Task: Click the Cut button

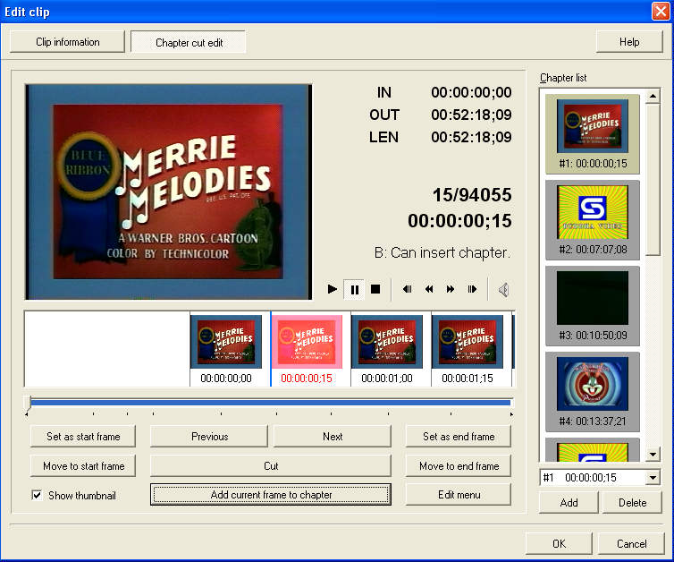Action: pyautogui.click(x=271, y=465)
